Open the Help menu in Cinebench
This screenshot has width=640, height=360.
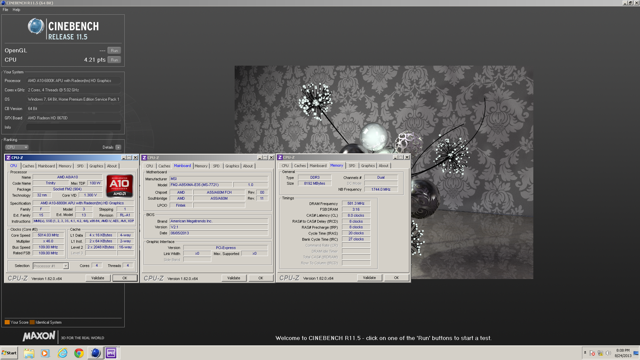(x=16, y=10)
